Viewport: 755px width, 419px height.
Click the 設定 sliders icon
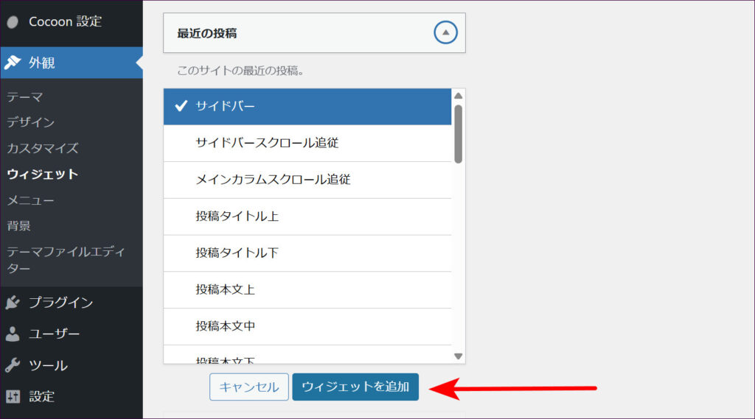click(x=13, y=396)
